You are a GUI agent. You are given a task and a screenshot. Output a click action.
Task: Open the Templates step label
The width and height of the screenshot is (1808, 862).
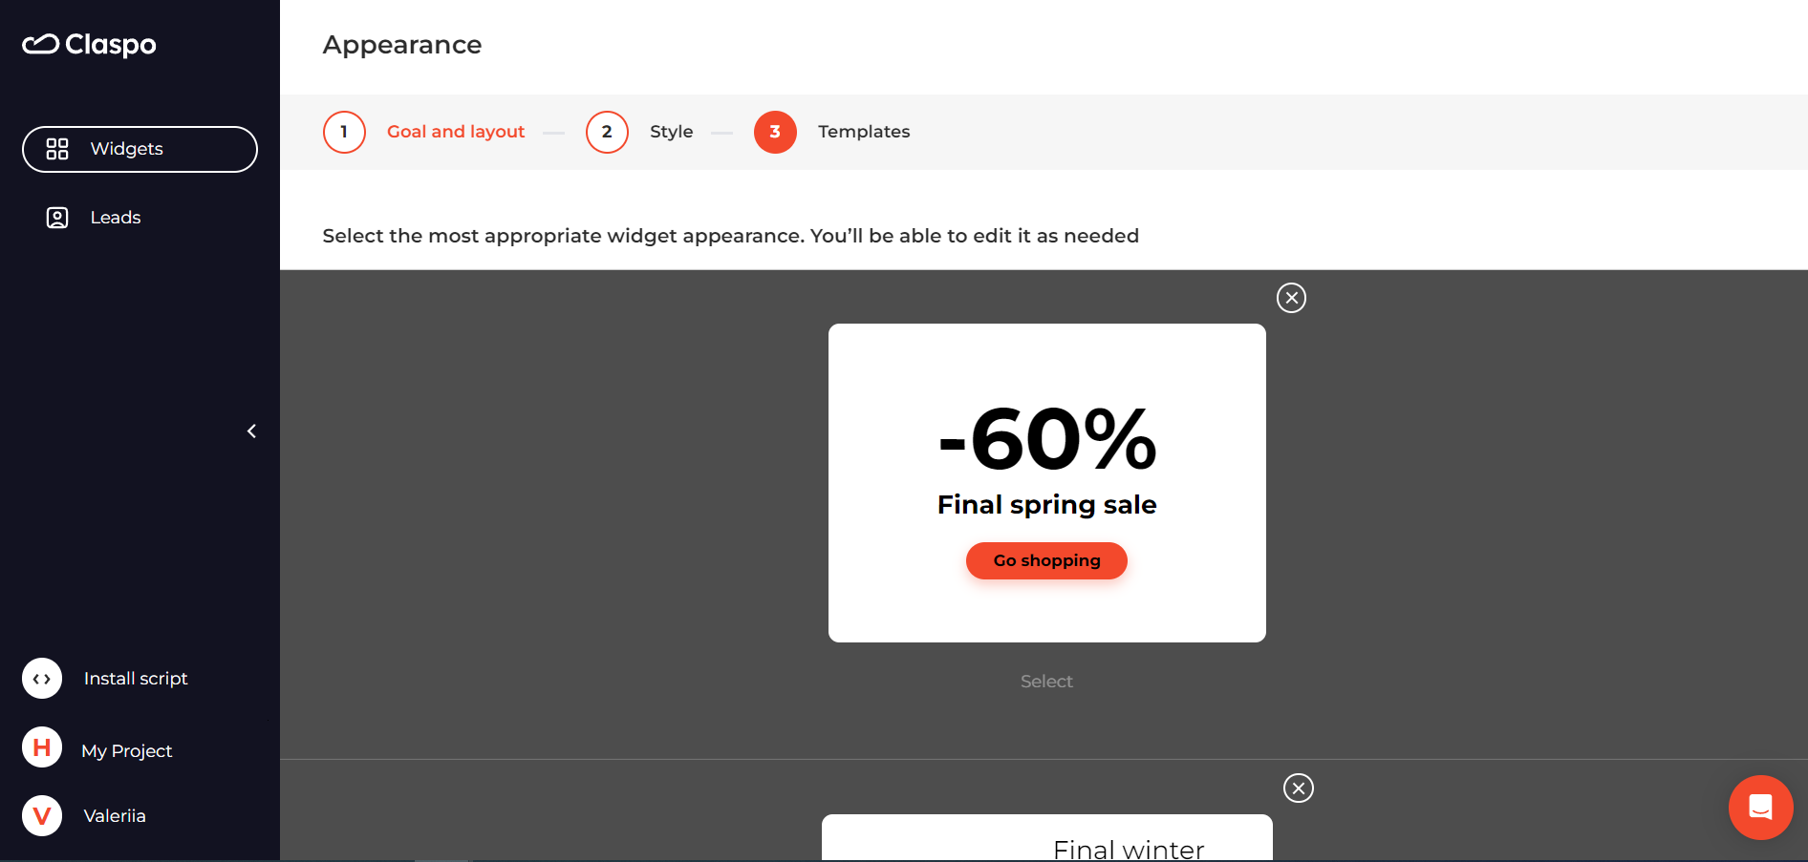pyautogui.click(x=864, y=132)
